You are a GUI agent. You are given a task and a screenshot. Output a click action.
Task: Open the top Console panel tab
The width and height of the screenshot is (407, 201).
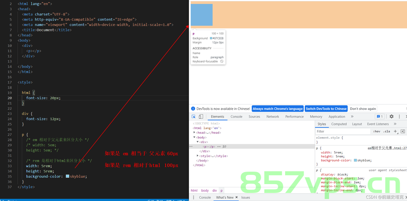pyautogui.click(x=237, y=117)
